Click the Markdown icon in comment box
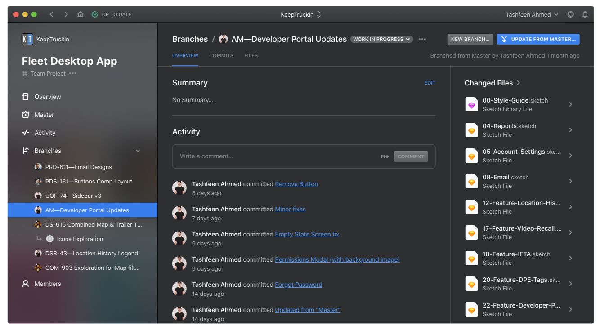This screenshot has width=600, height=330. pos(385,156)
